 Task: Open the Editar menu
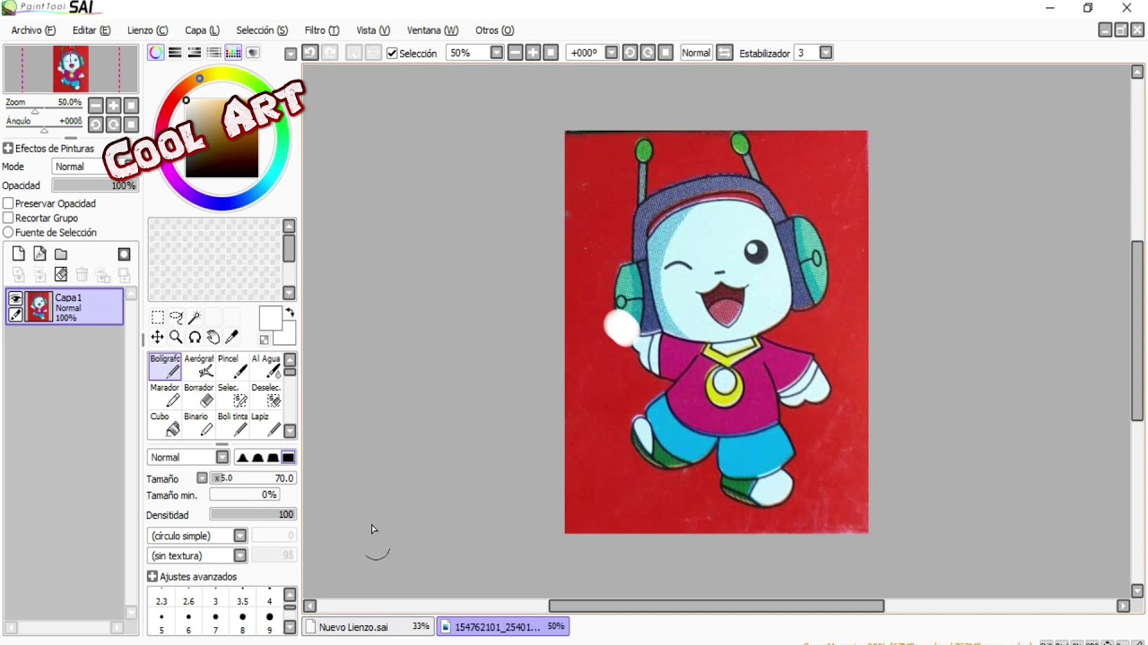[x=91, y=30]
